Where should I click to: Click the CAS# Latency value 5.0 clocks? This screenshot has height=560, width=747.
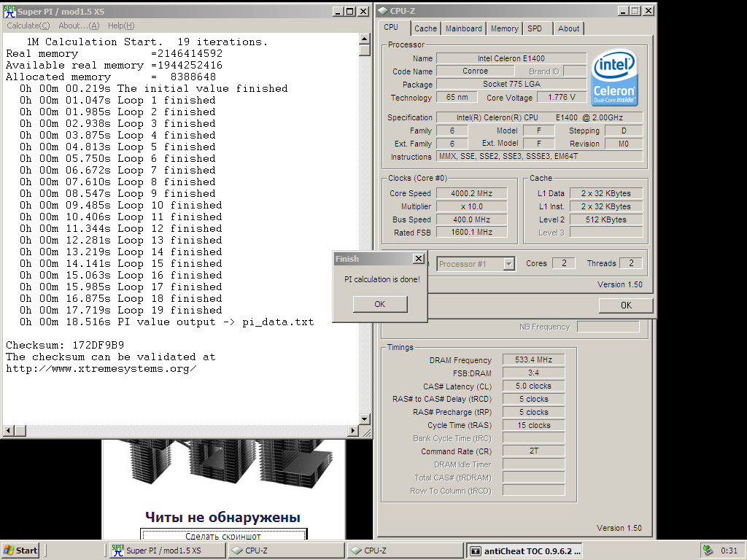(533, 386)
